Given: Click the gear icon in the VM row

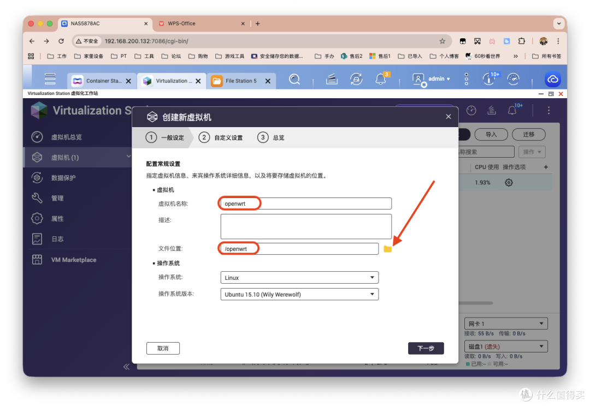Looking at the screenshot, I should (509, 183).
